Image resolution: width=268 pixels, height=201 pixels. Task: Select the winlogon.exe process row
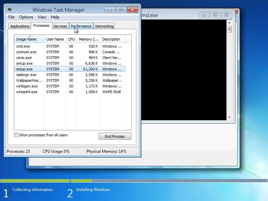[x=70, y=86]
